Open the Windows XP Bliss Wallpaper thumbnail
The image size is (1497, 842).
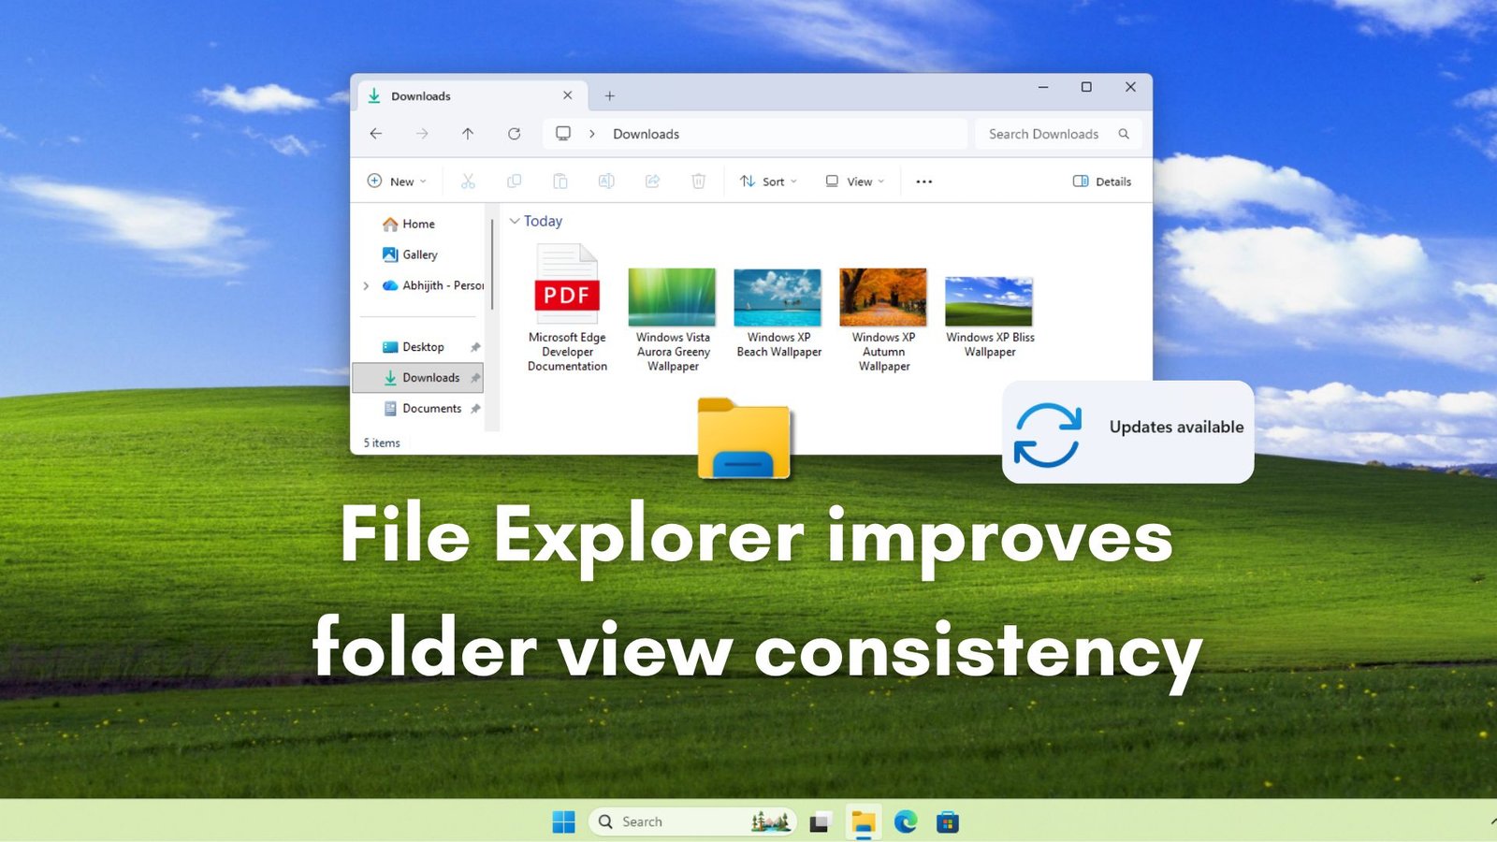point(989,299)
